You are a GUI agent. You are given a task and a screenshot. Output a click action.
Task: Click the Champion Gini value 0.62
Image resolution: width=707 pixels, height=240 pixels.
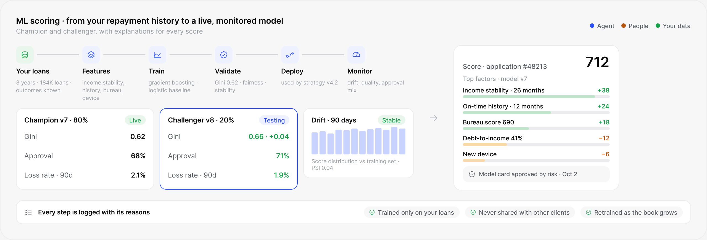click(x=138, y=137)
